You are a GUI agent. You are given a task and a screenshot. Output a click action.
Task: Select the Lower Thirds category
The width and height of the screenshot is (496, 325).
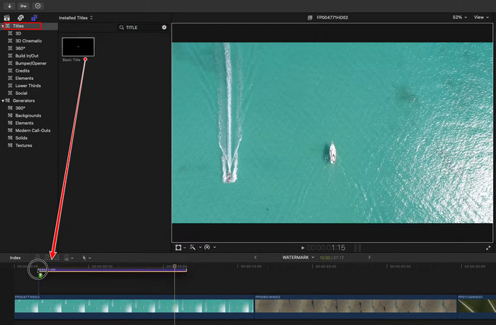tap(28, 86)
